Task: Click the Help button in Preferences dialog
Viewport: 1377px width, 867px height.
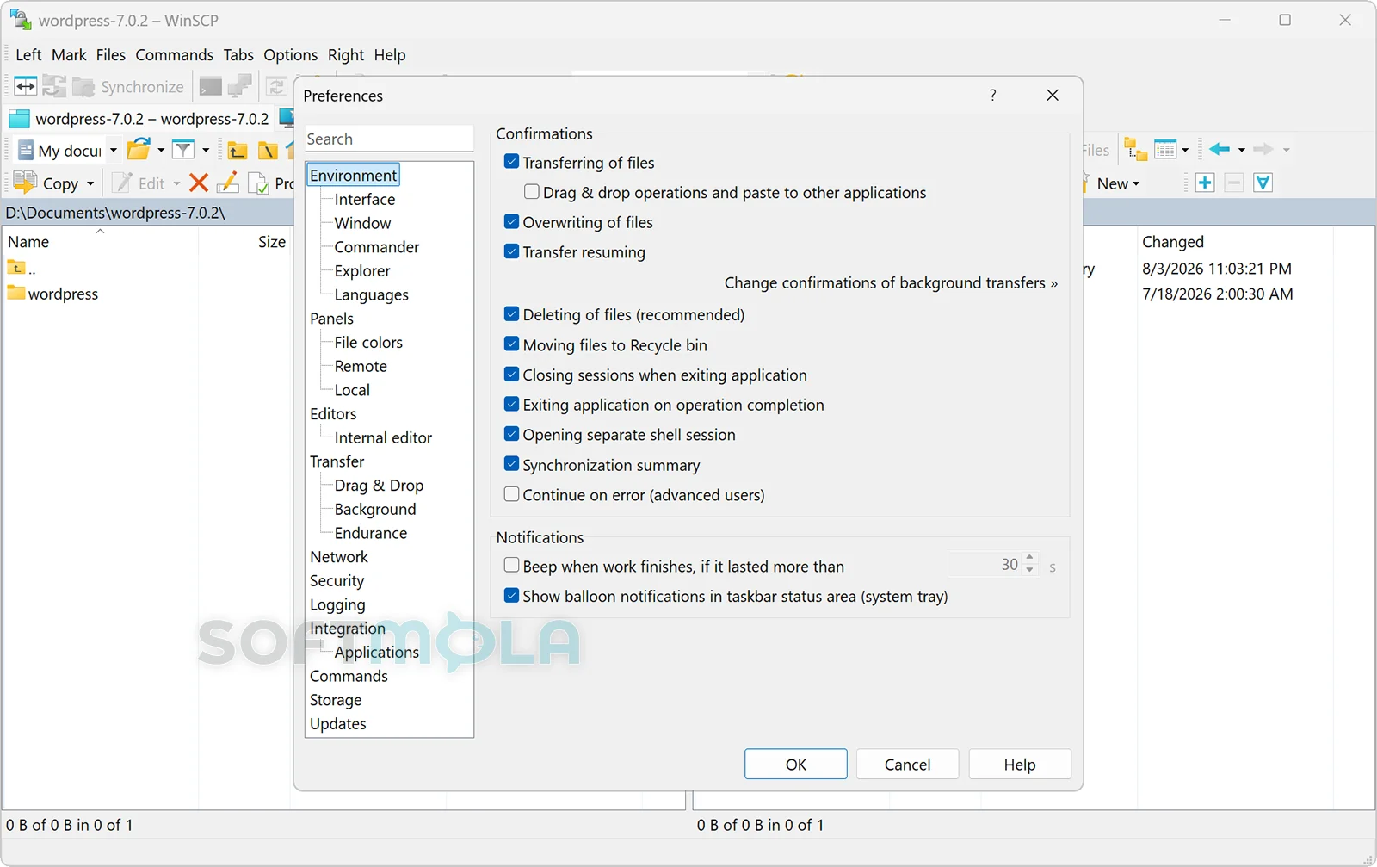Action: click(x=1020, y=764)
